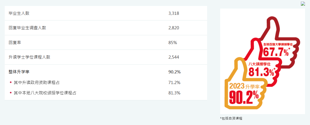Select the 回复毕业生调查人数 row label
This screenshot has width=310, height=125.
(27, 28)
